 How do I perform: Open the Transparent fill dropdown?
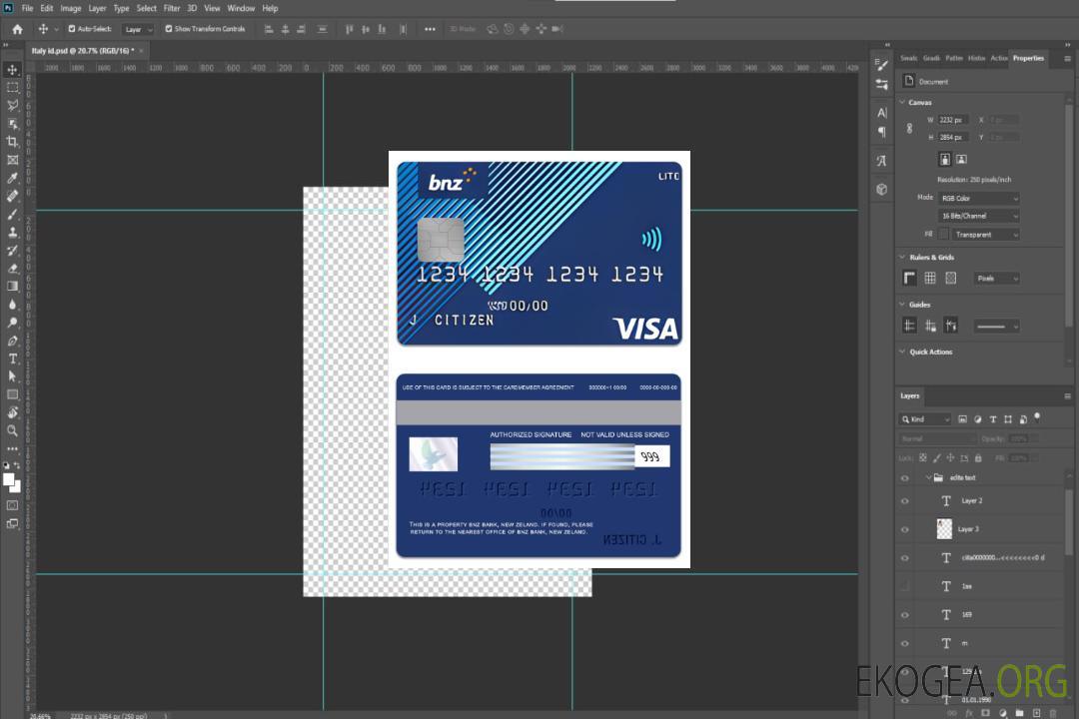tap(986, 235)
